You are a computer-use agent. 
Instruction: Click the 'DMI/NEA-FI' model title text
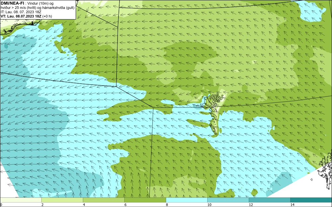tap(12, 3)
